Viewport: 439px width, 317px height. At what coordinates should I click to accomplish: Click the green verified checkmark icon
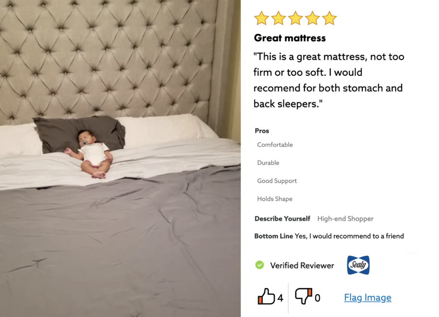pyautogui.click(x=259, y=265)
